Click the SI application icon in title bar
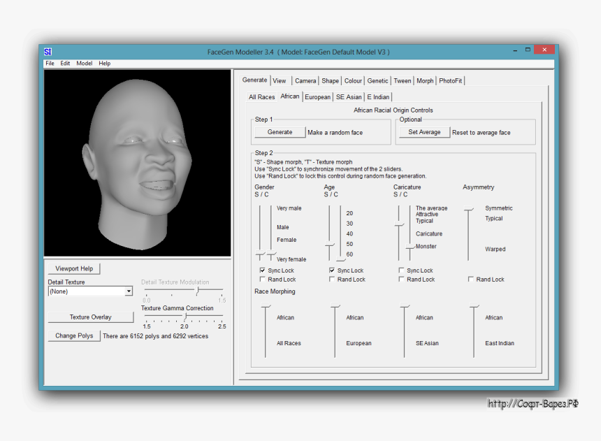 [x=48, y=52]
